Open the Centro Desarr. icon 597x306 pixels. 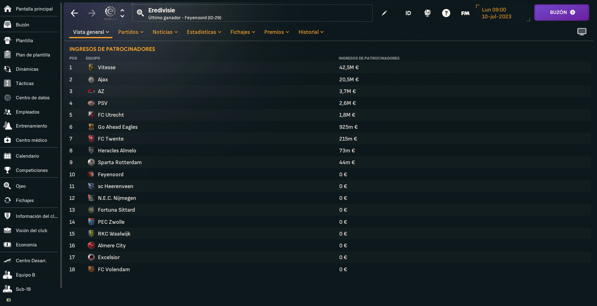(7, 260)
